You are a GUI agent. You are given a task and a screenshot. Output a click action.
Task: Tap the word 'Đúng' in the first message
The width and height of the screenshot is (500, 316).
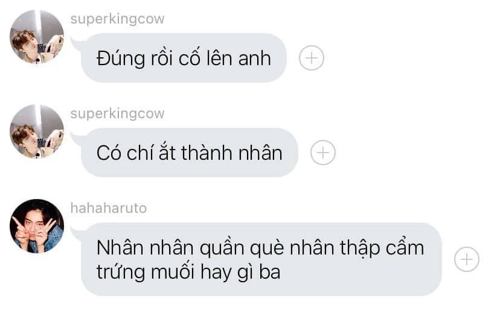(x=121, y=59)
